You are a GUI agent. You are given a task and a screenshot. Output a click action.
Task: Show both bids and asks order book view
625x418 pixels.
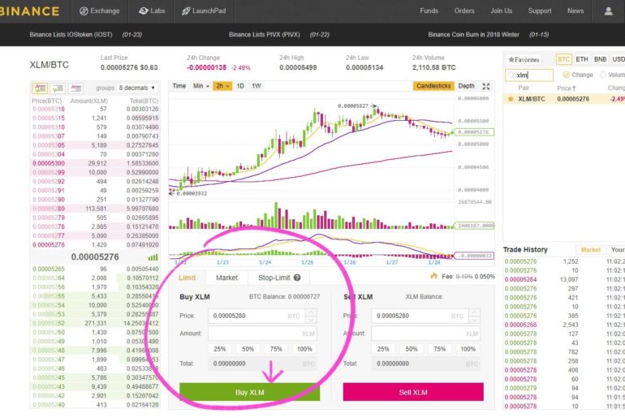[x=40, y=88]
